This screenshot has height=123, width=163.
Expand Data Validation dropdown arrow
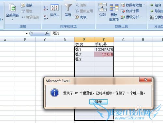pos(144,5)
